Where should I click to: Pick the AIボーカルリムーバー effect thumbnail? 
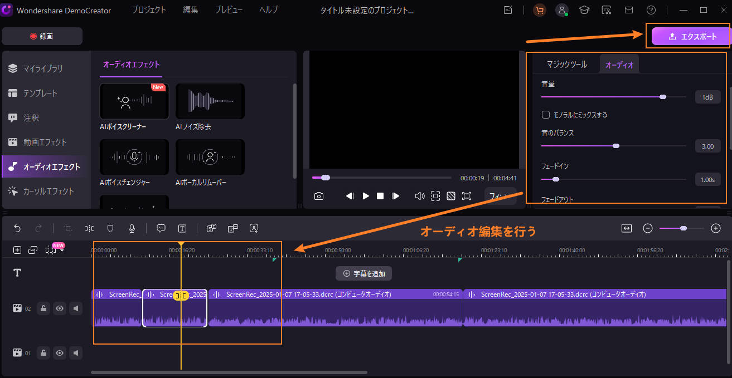tap(210, 157)
